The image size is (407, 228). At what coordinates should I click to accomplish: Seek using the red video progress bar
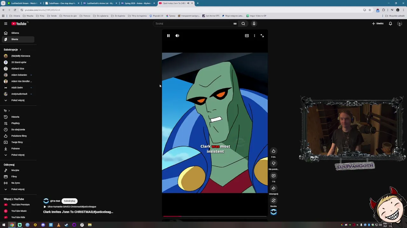click(x=215, y=216)
